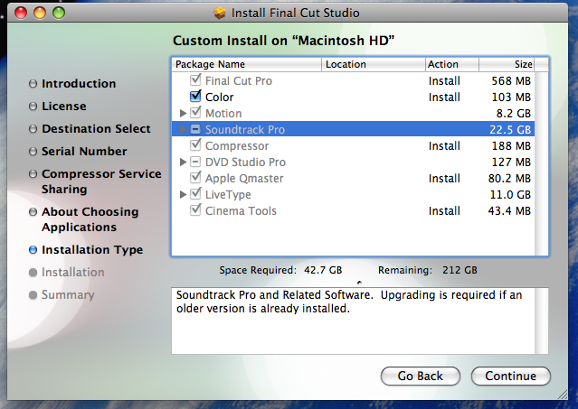Expand the Motion disclosure triangle
The width and height of the screenshot is (578, 409).
pos(183,113)
